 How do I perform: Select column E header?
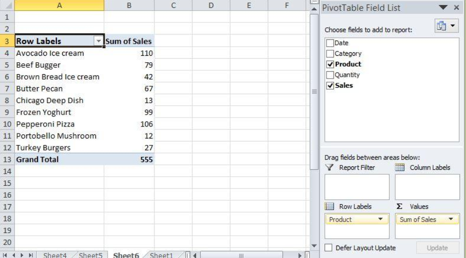tap(249, 5)
